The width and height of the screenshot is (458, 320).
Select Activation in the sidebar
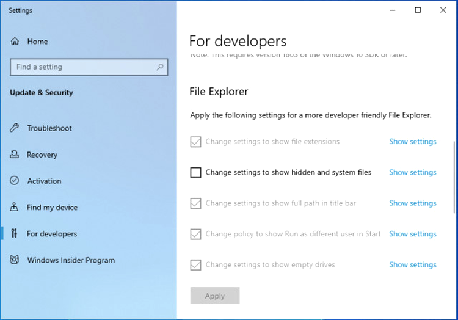[44, 181]
